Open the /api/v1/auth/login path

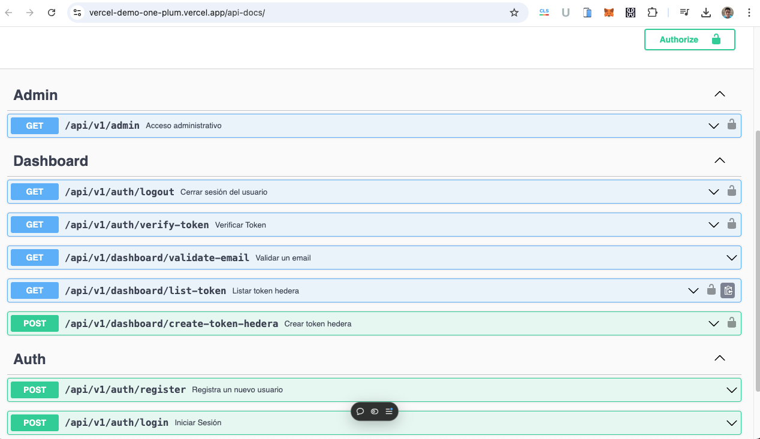point(116,423)
